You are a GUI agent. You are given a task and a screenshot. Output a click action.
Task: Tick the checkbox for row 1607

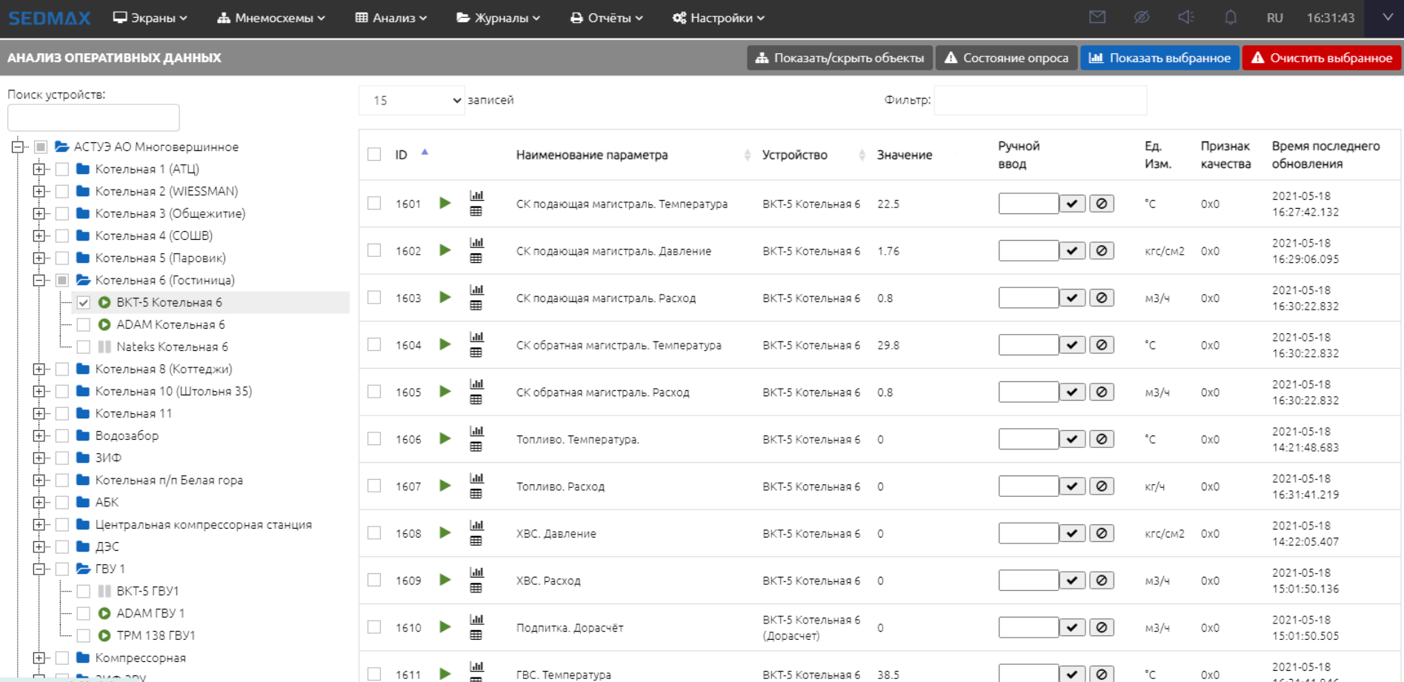tap(374, 486)
